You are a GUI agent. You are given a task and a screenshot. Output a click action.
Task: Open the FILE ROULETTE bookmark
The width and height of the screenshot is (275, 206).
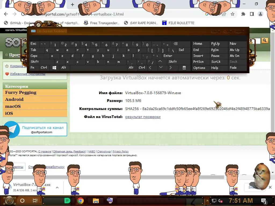pyautogui.click(x=178, y=23)
